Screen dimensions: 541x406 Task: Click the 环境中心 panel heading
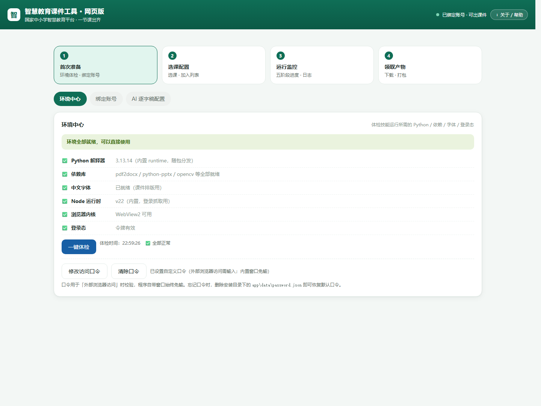[73, 125]
